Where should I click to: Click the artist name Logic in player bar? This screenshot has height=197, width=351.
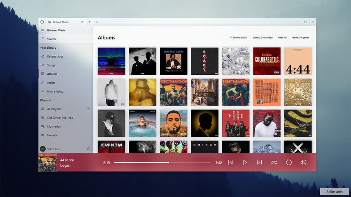pyautogui.click(x=65, y=165)
